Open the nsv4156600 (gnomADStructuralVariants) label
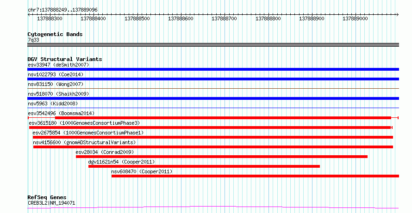The width and height of the screenshot is (412, 213). pos(84,142)
